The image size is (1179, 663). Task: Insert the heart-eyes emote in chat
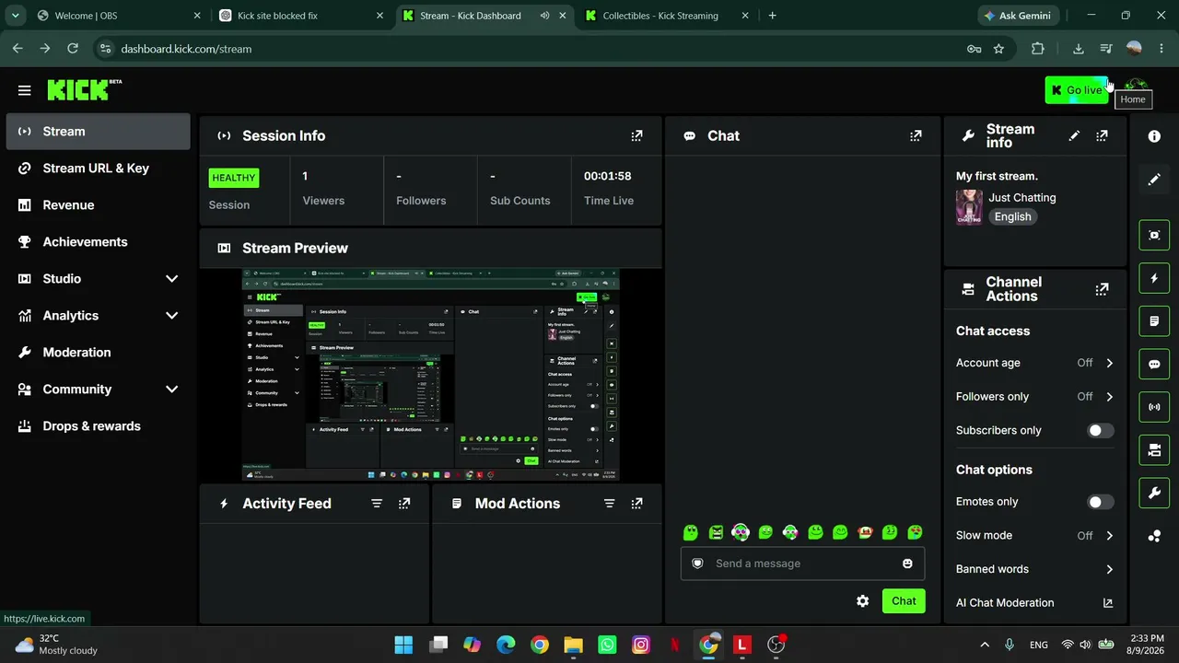tap(915, 532)
